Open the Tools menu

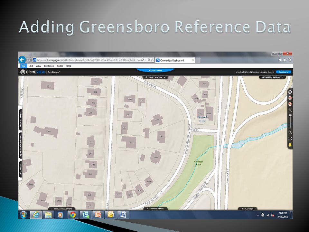(x=60, y=66)
